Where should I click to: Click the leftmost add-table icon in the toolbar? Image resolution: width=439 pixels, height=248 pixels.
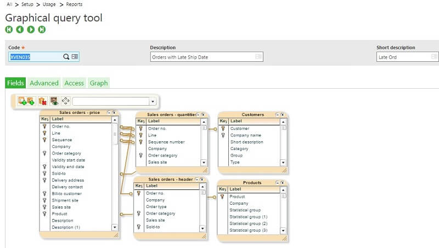(x=22, y=101)
